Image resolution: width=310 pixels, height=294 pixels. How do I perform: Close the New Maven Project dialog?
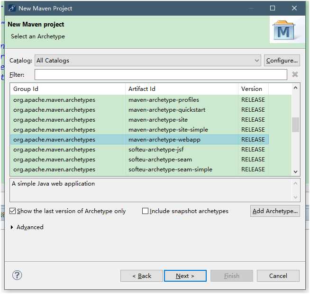point(294,8)
